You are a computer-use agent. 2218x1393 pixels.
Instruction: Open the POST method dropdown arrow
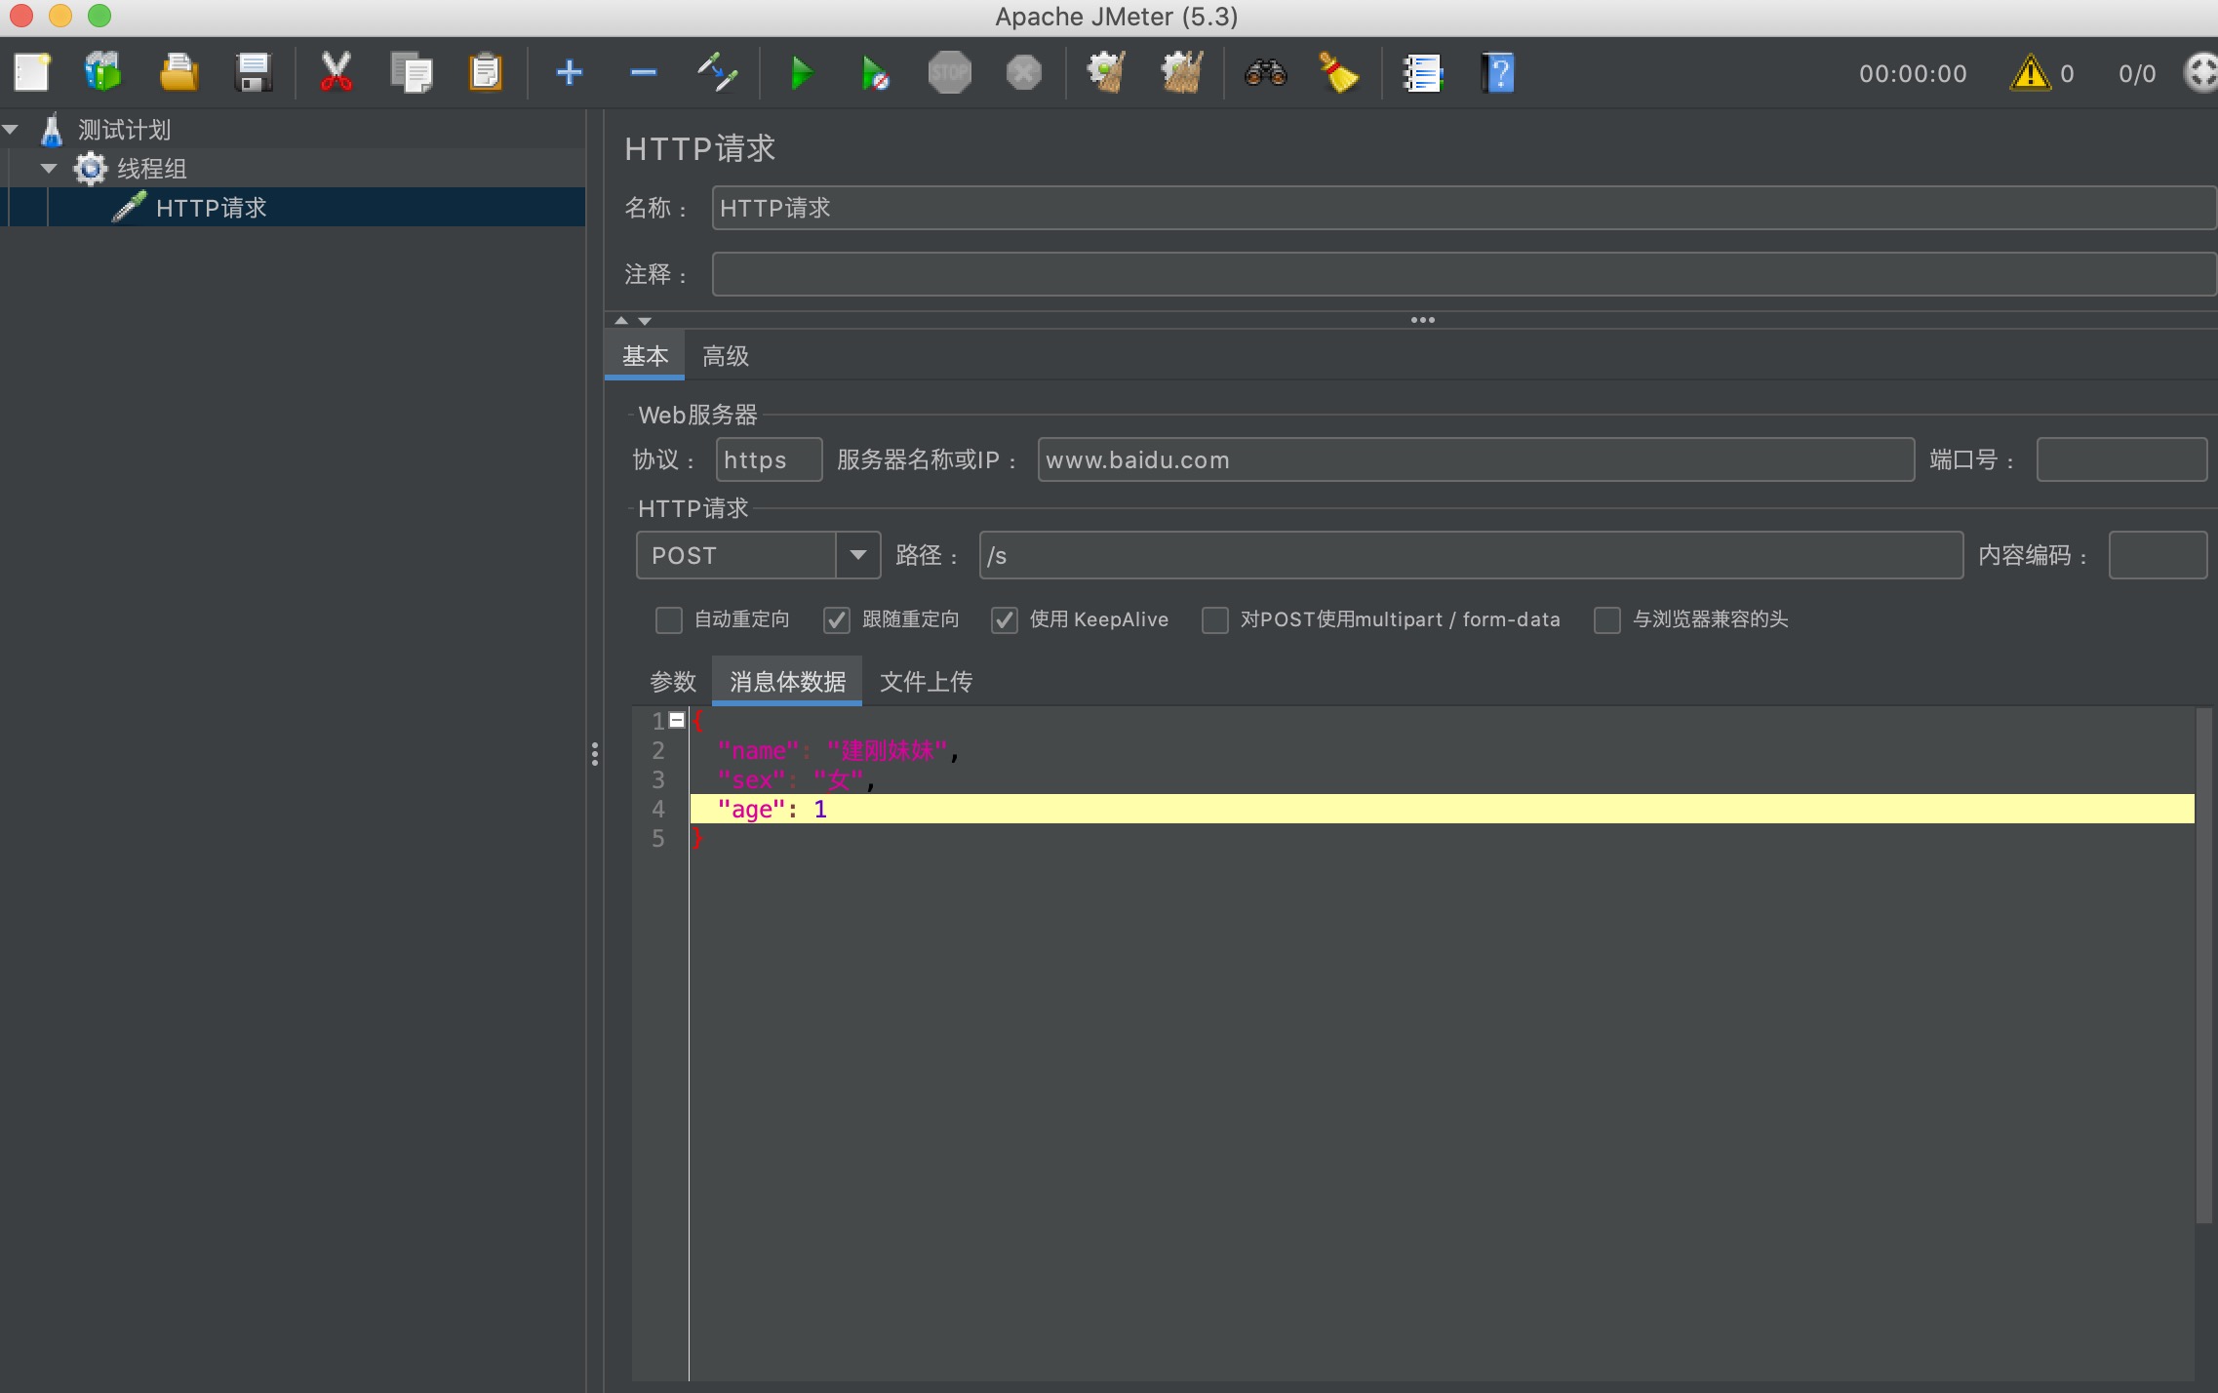(x=858, y=555)
